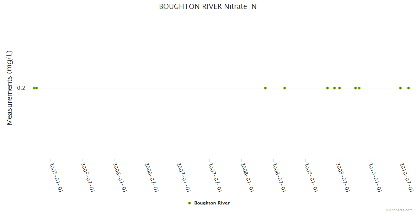Select data point between 2008-07-01 and 2009-01-01
This screenshot has height=213, width=416.
coord(285,88)
